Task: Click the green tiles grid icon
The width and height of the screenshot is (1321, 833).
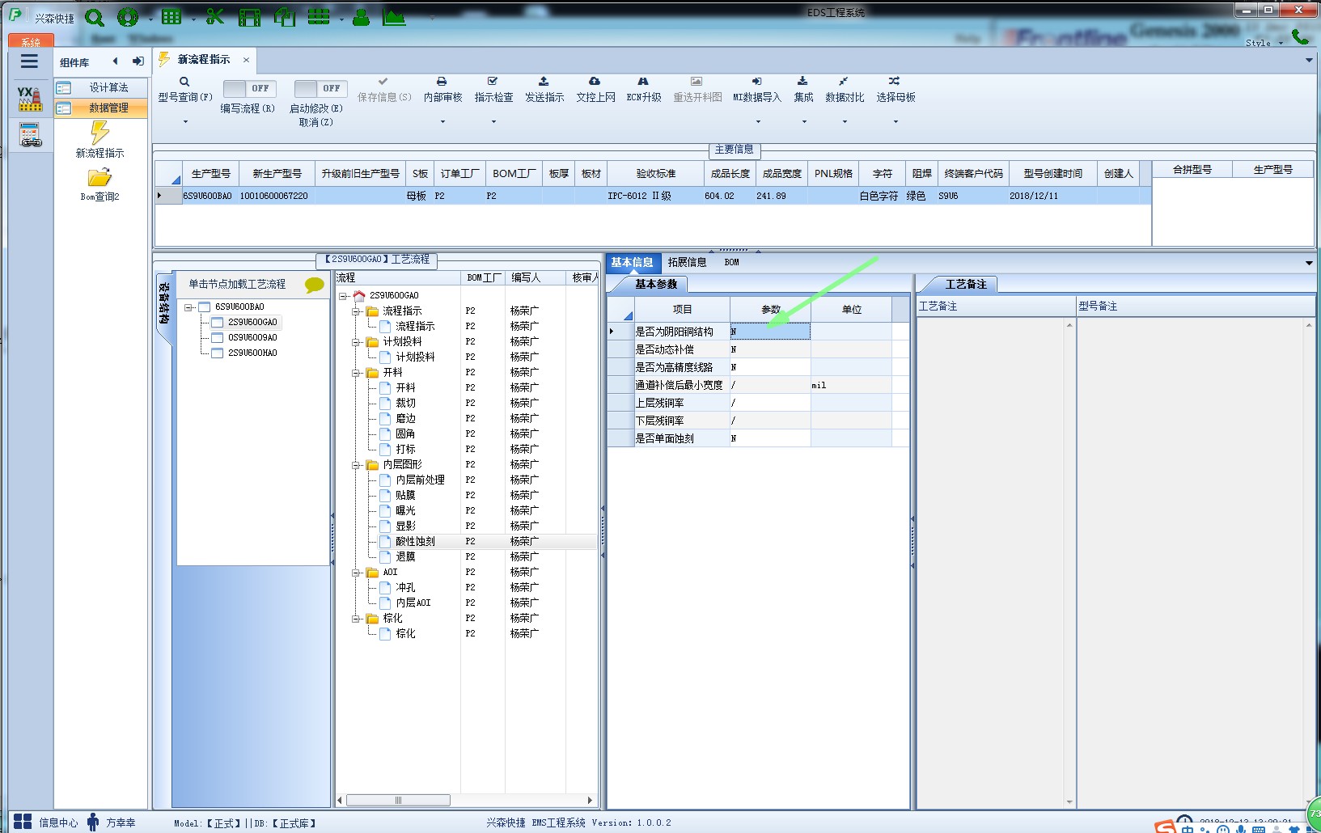Action: click(319, 17)
